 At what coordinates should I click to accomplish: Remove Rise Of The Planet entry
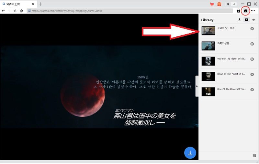(252, 90)
